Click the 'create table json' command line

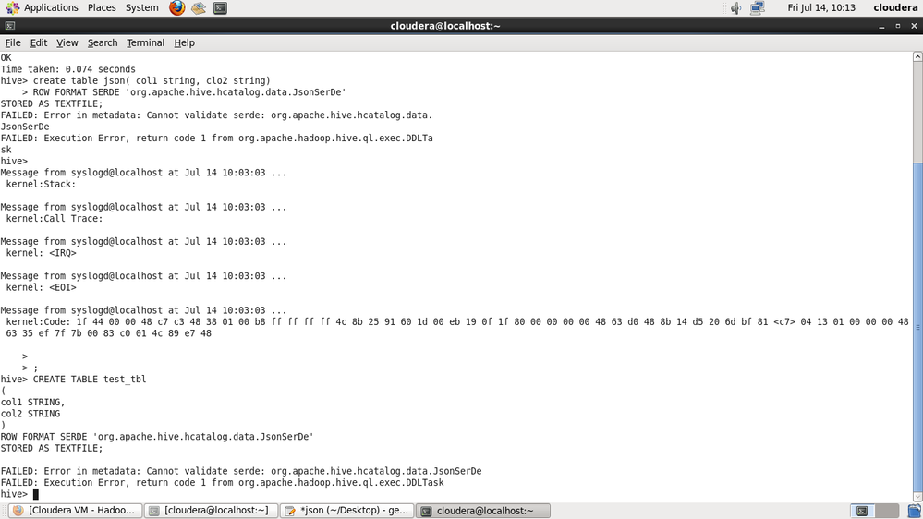[x=136, y=80]
